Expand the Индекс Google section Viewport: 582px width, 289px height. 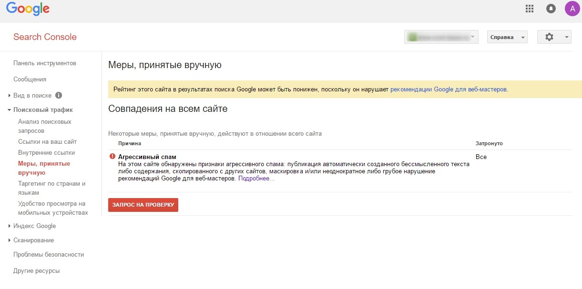tap(32, 226)
